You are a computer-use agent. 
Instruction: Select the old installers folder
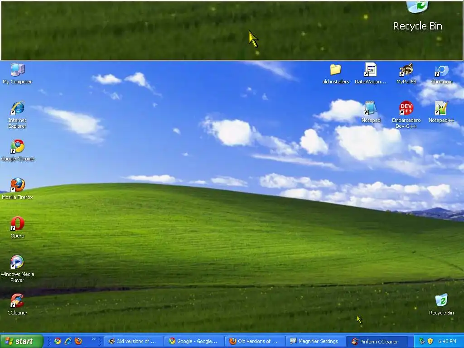pos(336,74)
